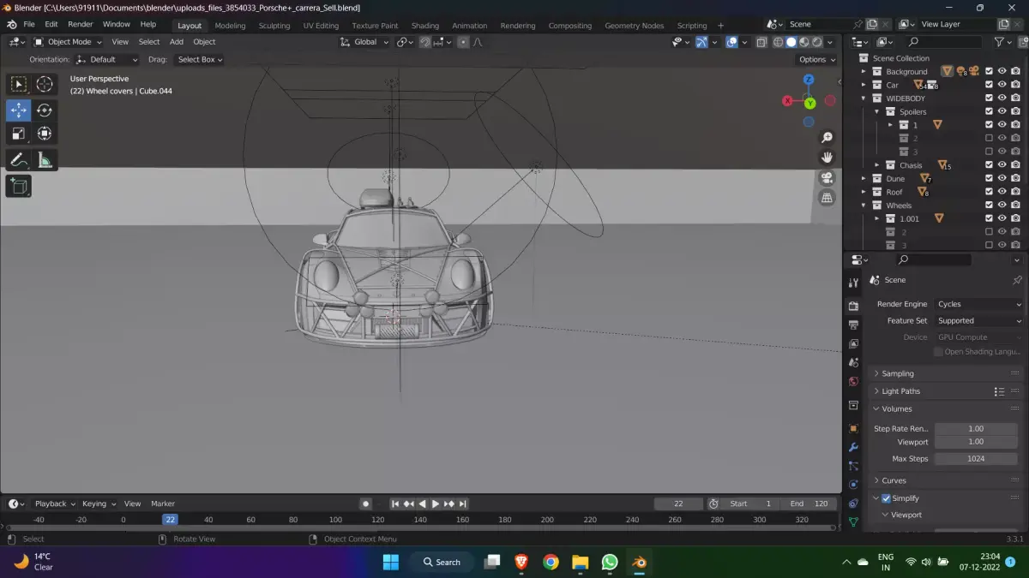Toggle Roof collection visibility eye
This screenshot has height=578, width=1029.
tap(1002, 192)
